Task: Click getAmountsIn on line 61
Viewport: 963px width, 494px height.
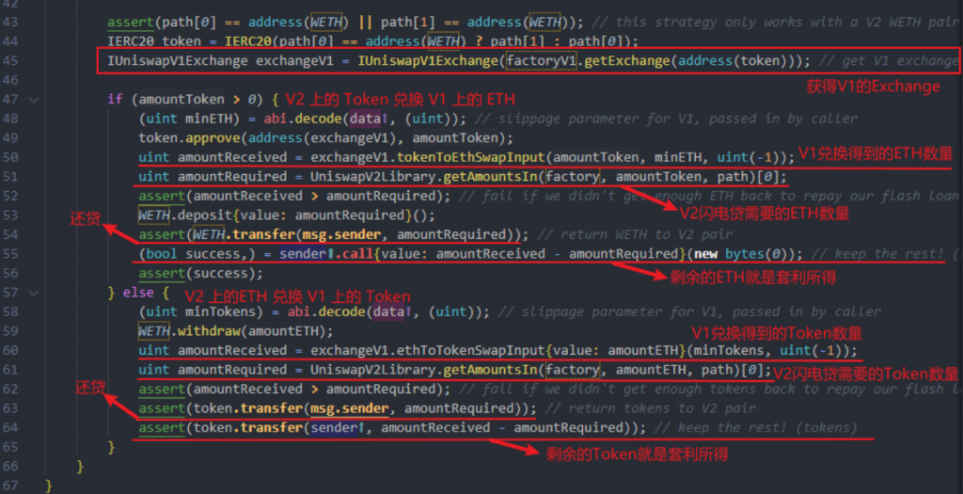Action: click(x=491, y=370)
